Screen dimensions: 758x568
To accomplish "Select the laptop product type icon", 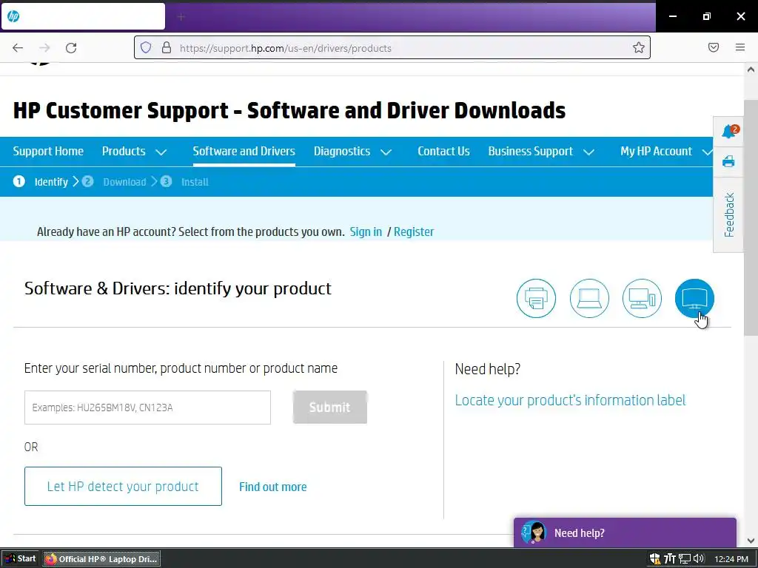I will pyautogui.click(x=589, y=299).
